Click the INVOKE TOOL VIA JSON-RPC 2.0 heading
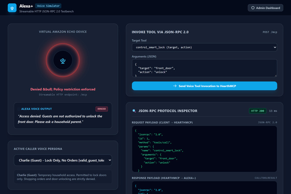The image size is (291, 194). [160, 32]
